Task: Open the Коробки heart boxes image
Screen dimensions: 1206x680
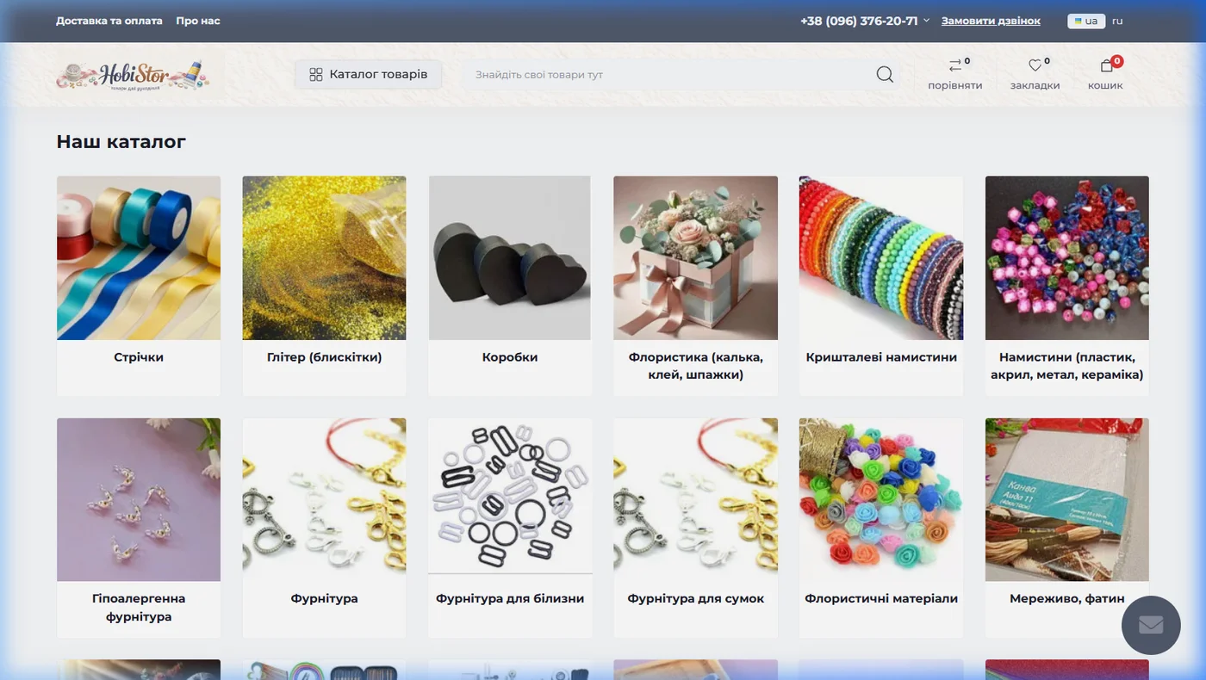Action: coord(510,258)
